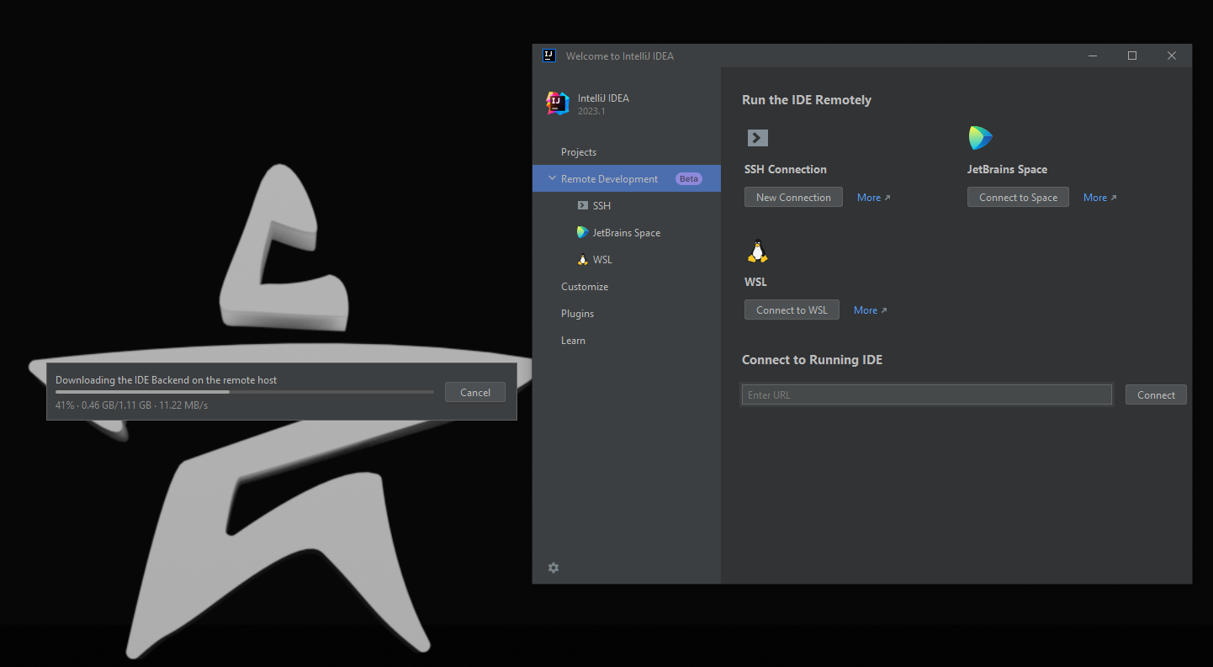
Task: Click the download status text 41%
Action: tap(131, 405)
